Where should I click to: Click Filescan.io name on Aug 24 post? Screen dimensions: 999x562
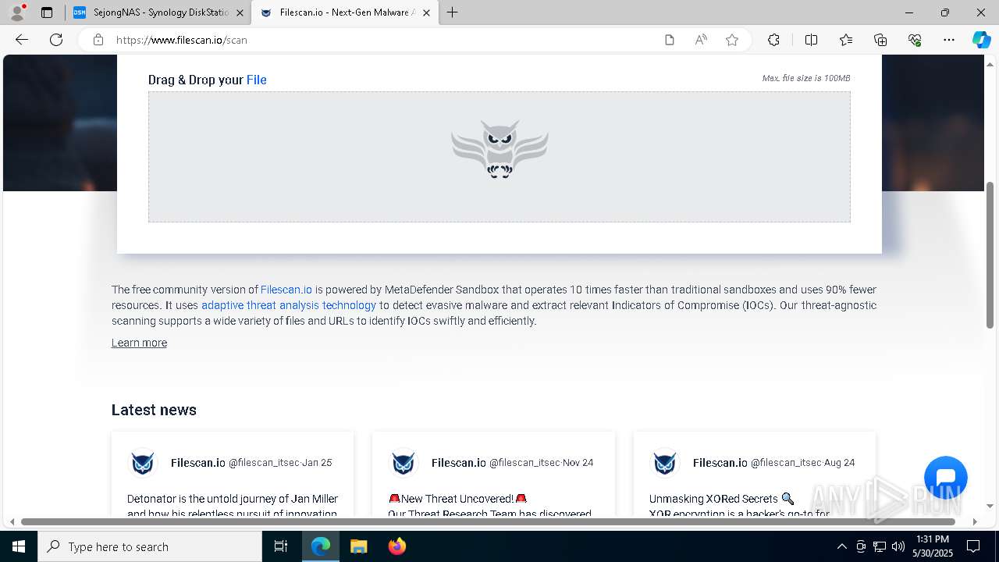(x=720, y=463)
